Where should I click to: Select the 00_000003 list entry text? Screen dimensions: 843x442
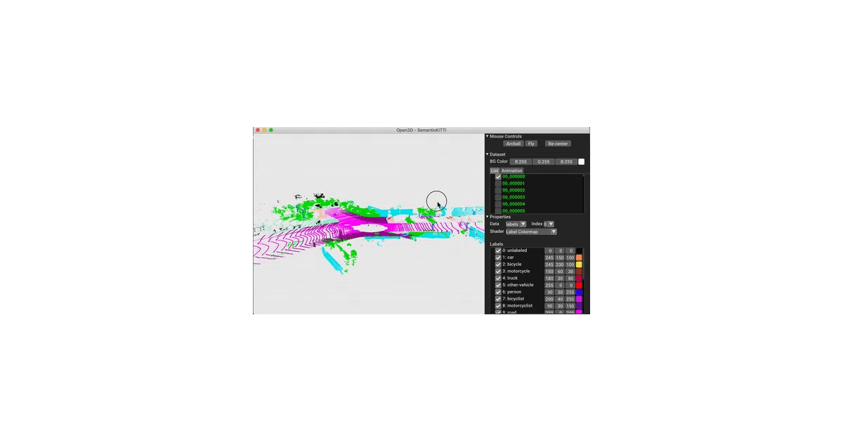(514, 197)
